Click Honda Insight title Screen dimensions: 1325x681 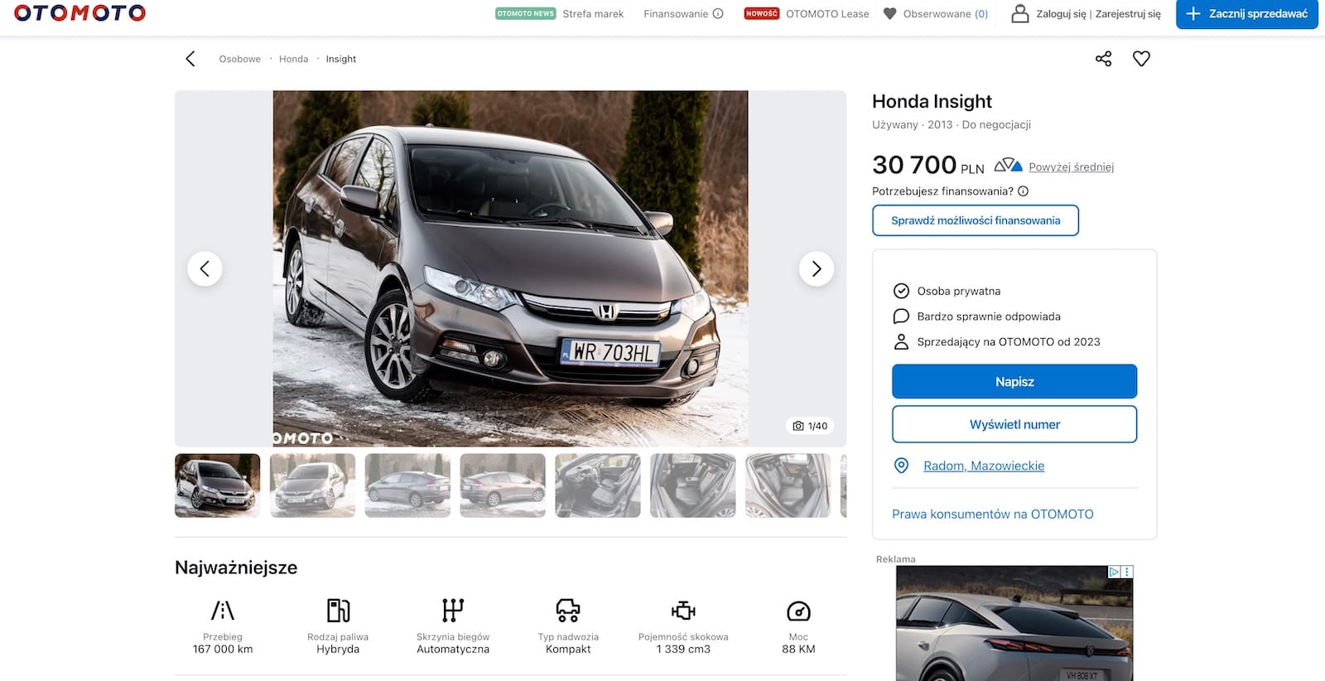point(932,101)
